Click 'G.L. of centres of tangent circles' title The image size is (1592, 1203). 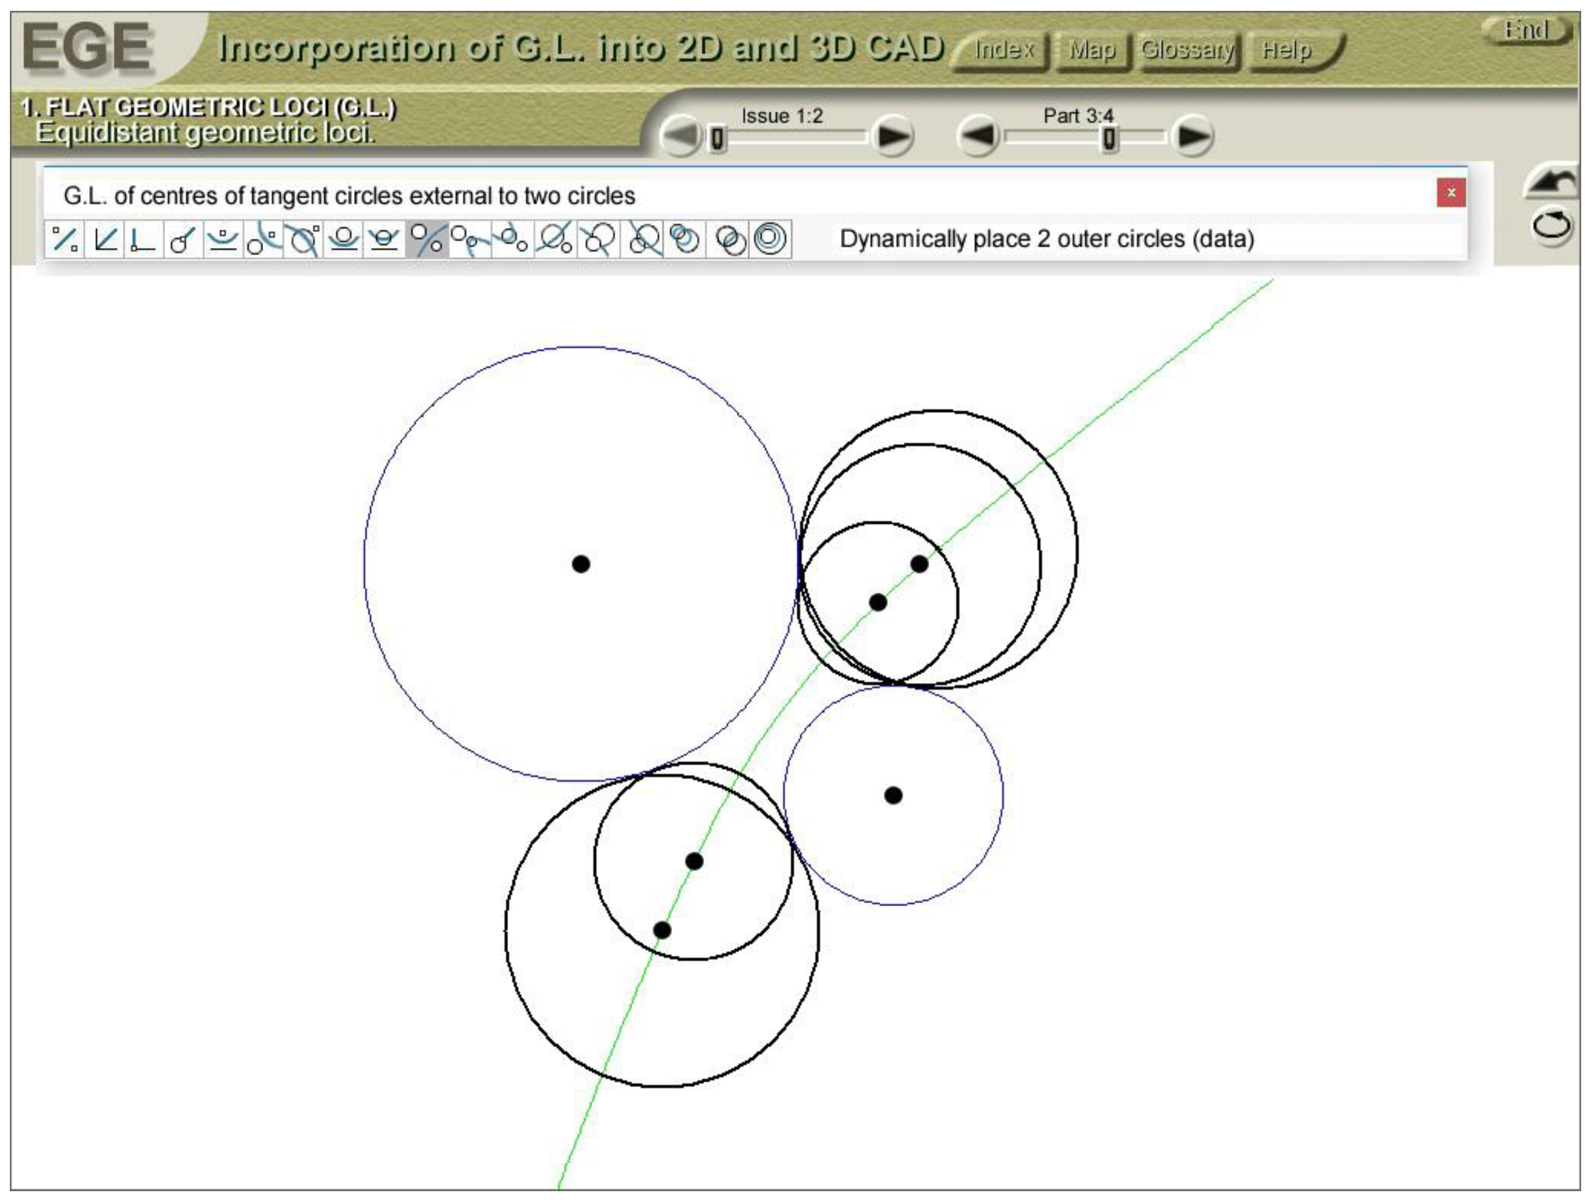pyautogui.click(x=350, y=196)
